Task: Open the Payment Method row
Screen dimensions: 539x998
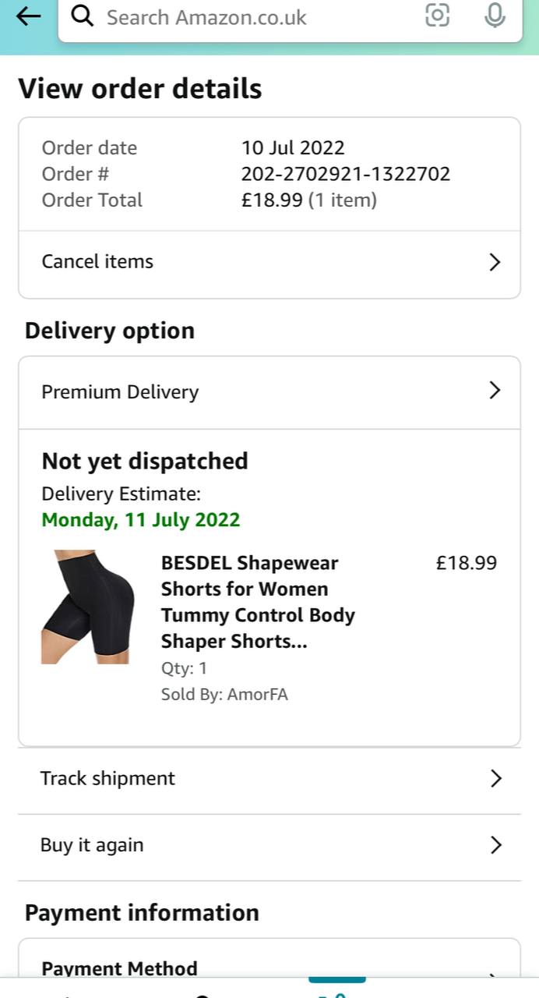Action: [x=120, y=968]
